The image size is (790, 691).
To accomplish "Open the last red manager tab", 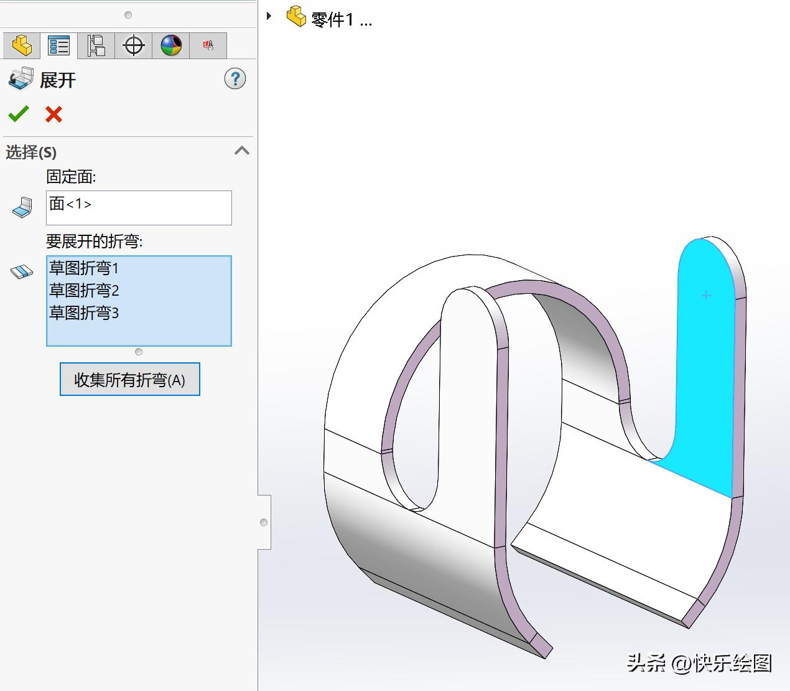I will pyautogui.click(x=208, y=45).
